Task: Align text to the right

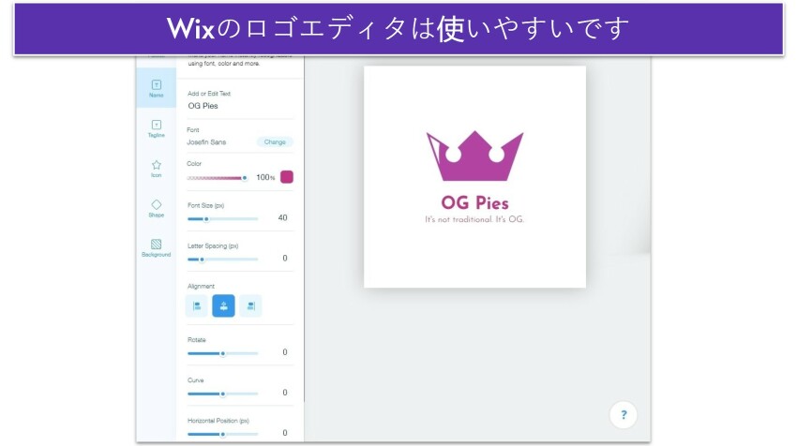Action: pyautogui.click(x=250, y=305)
